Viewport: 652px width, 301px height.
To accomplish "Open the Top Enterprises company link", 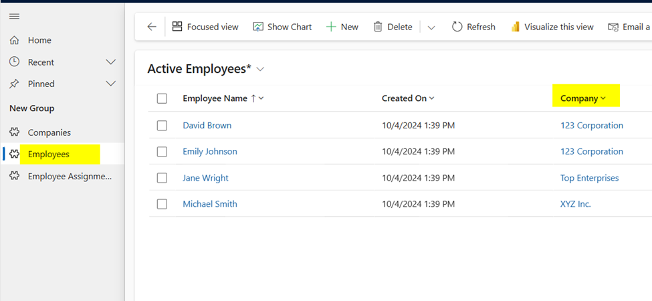I will [590, 178].
